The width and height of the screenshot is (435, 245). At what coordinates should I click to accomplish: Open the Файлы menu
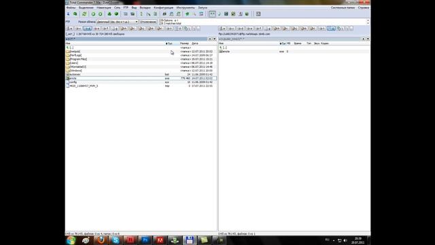point(71,7)
